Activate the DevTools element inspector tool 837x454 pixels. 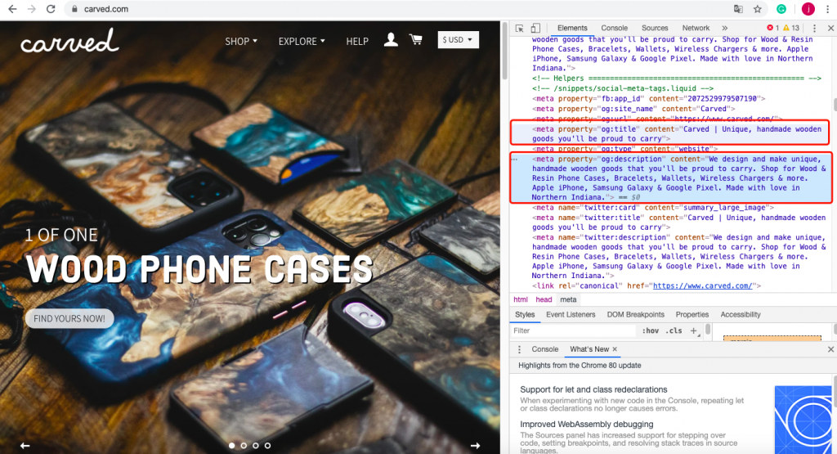[519, 29]
